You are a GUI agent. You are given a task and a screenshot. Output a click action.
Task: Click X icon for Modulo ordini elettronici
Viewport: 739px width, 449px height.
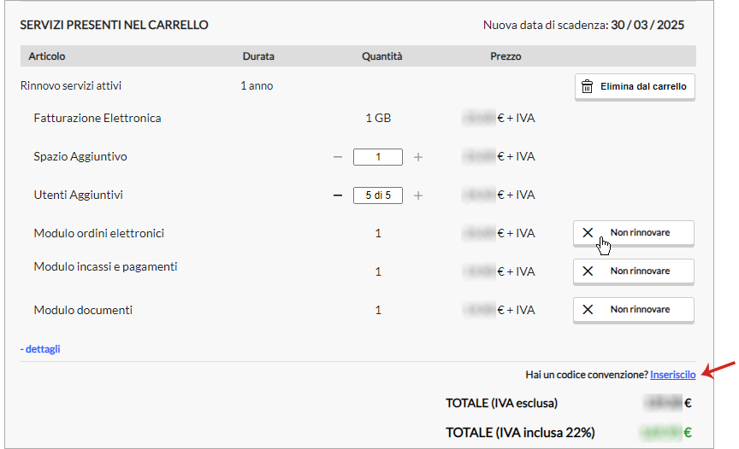click(x=588, y=232)
